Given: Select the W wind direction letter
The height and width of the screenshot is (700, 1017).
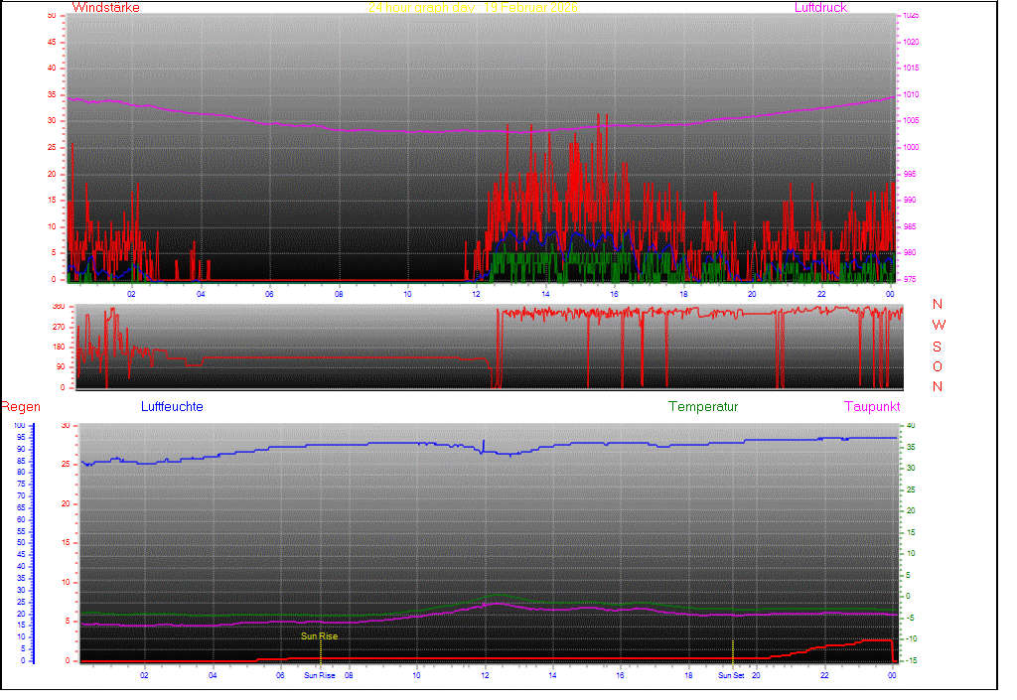Looking at the screenshot, I should [x=939, y=326].
